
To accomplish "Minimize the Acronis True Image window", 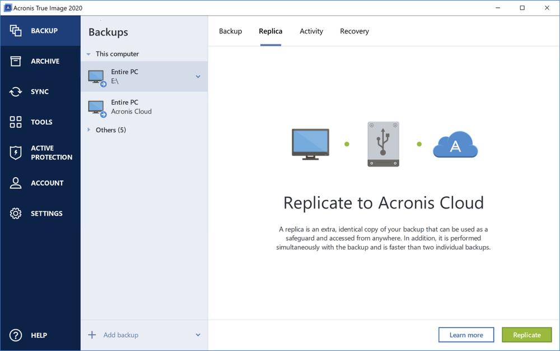I will pyautogui.click(x=498, y=8).
